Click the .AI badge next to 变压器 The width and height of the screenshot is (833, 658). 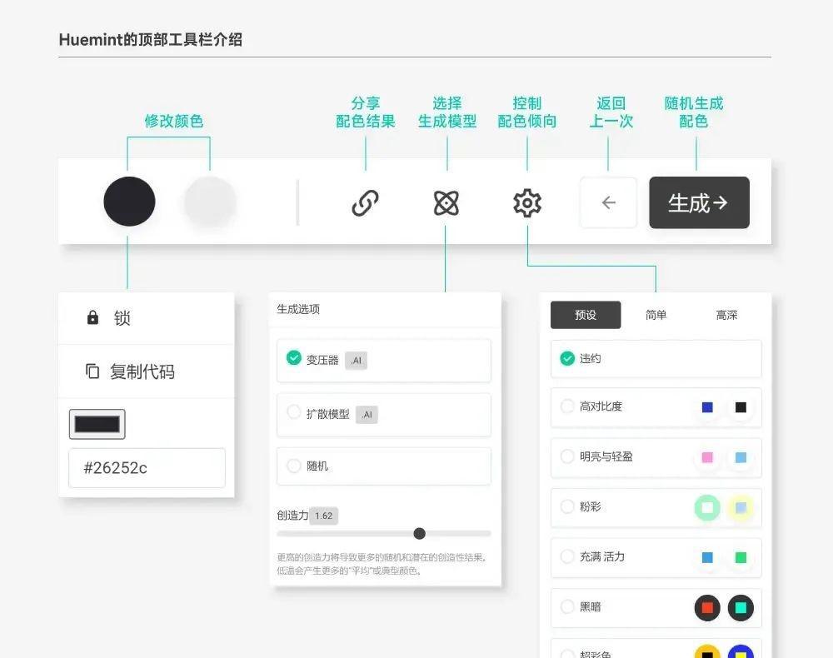click(356, 361)
